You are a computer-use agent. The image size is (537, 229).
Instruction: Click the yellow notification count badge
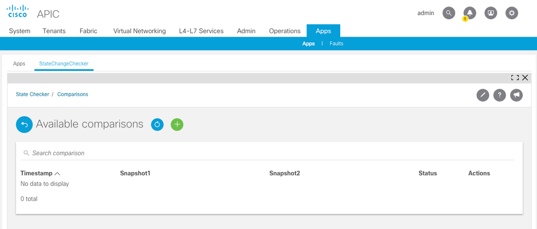pos(465,19)
